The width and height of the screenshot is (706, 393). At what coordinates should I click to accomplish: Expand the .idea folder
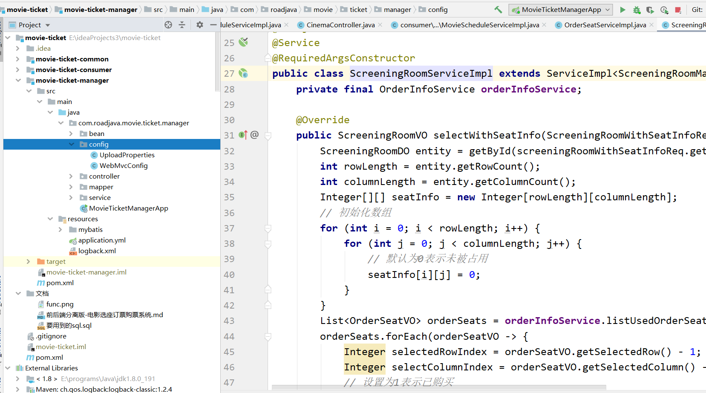(x=18, y=48)
